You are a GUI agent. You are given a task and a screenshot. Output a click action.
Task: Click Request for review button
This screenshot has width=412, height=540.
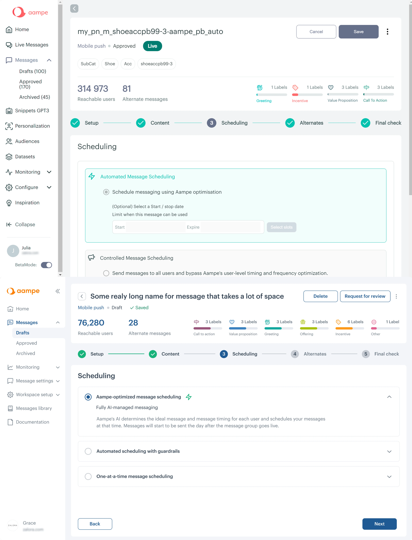point(365,296)
